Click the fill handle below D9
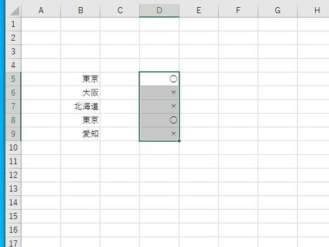 click(x=179, y=141)
